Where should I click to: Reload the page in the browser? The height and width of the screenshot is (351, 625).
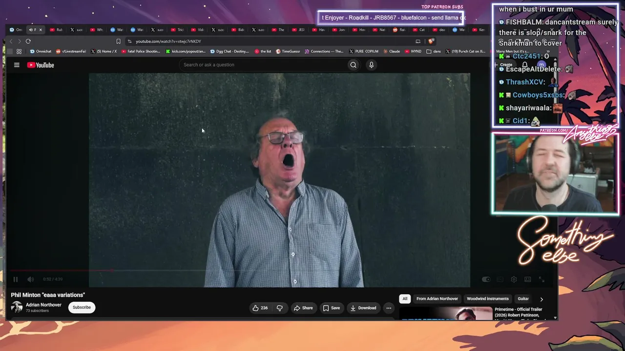coord(28,41)
